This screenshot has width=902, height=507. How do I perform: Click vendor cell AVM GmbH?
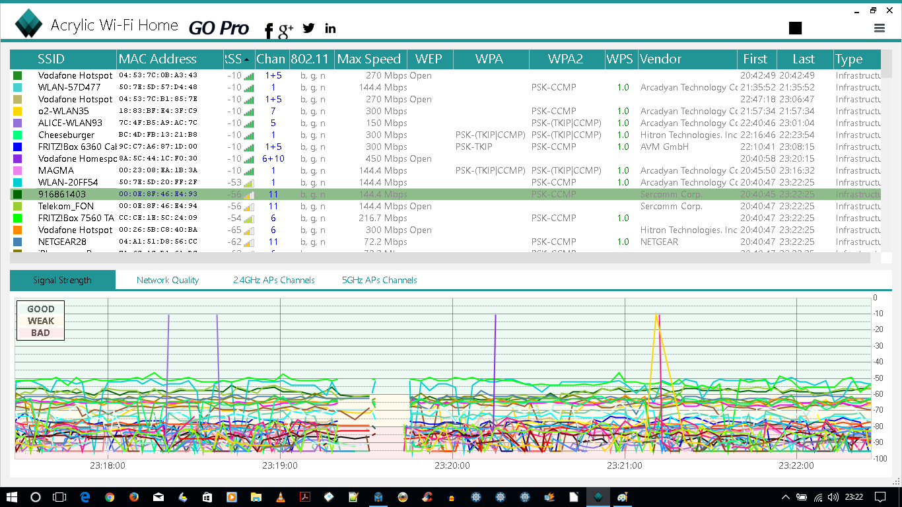(x=664, y=147)
